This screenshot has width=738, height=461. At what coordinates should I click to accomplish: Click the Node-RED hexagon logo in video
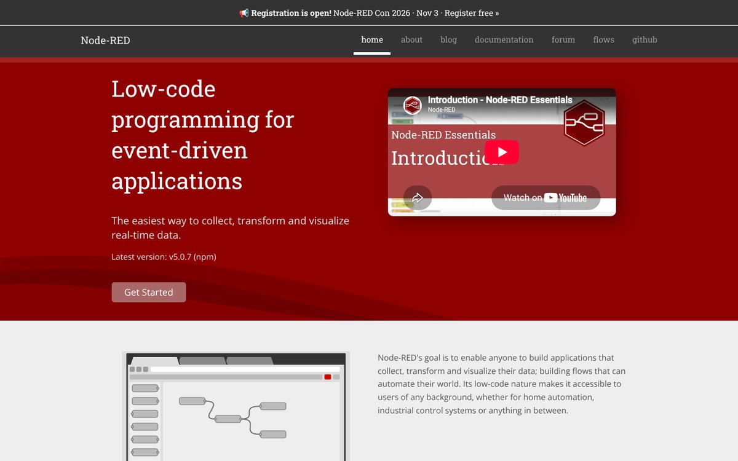tap(584, 123)
